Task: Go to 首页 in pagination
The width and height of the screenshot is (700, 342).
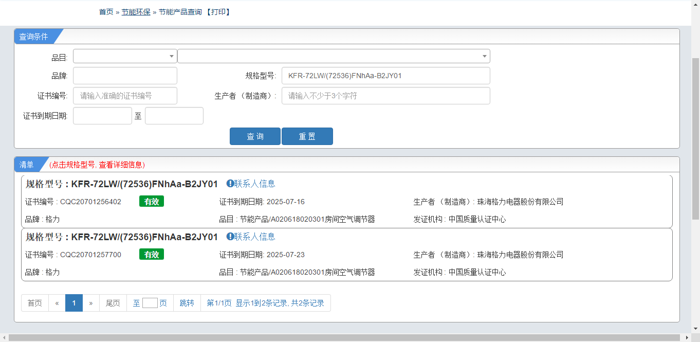Action: [x=35, y=303]
